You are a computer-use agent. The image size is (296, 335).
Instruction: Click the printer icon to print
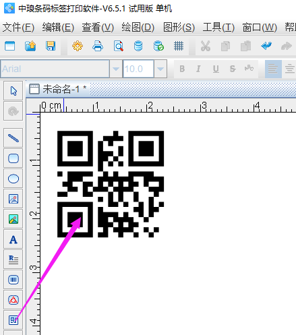point(98,46)
